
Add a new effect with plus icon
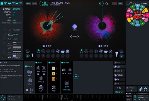coord(76,77)
